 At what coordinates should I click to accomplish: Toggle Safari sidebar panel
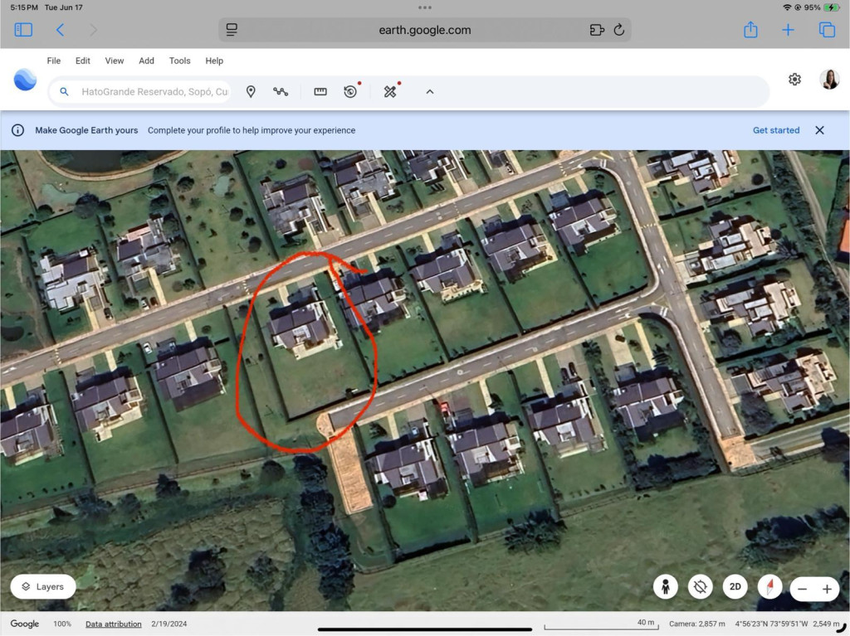tap(23, 30)
